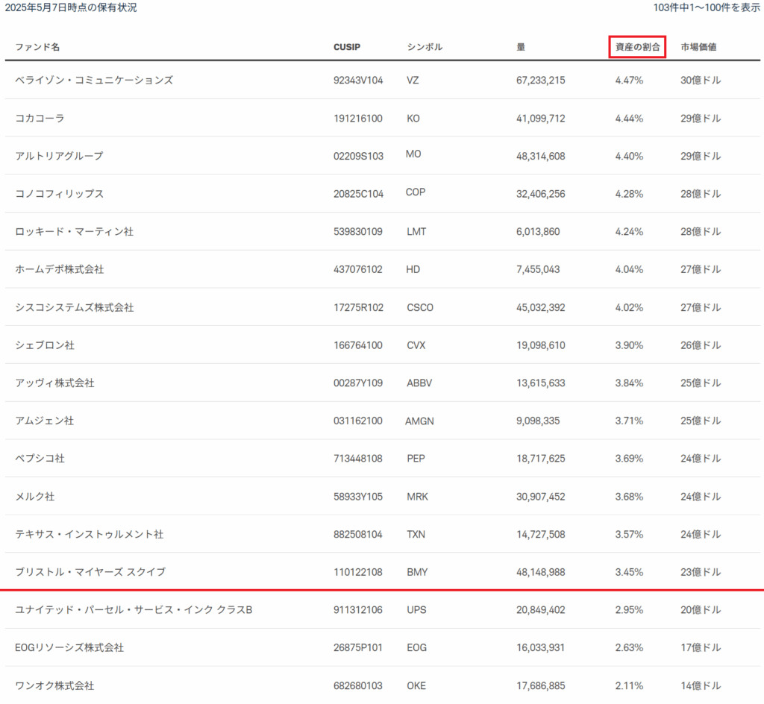
Task: Select the TXN ticker symbol
Action: pos(416,535)
